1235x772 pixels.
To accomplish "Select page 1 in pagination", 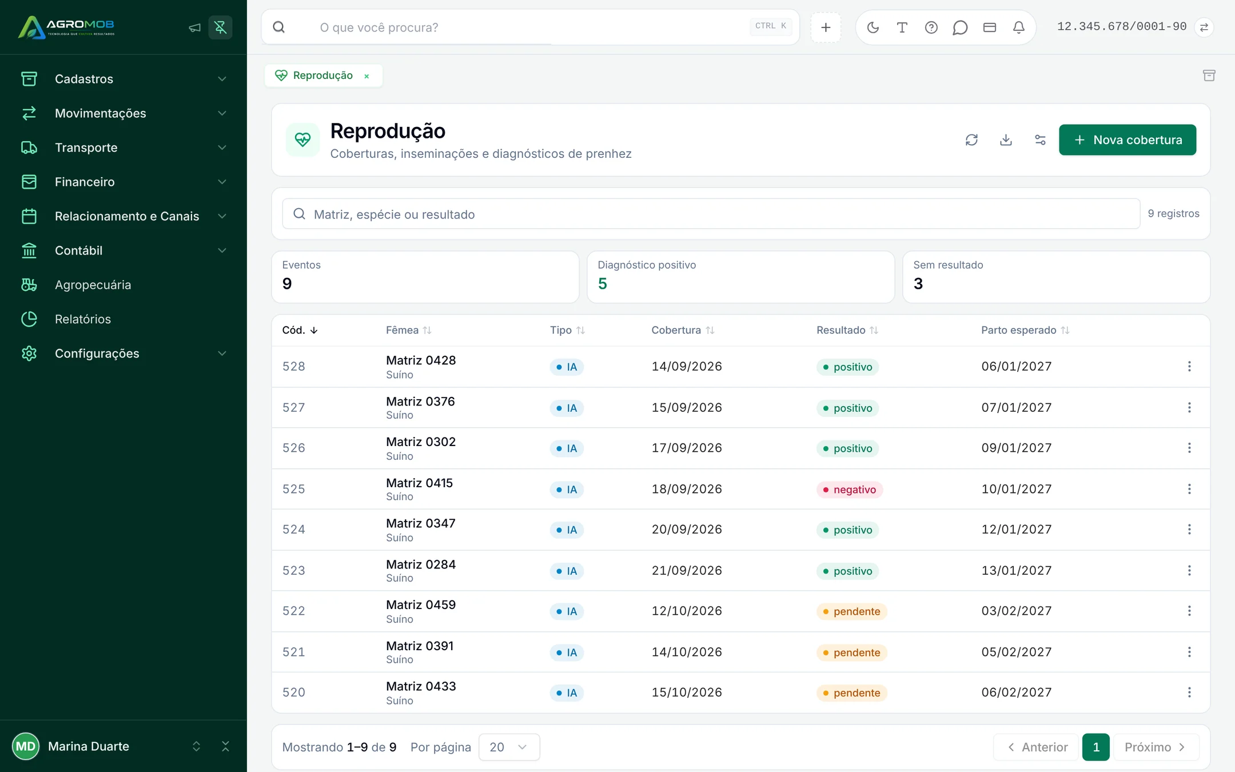I will pos(1095,747).
